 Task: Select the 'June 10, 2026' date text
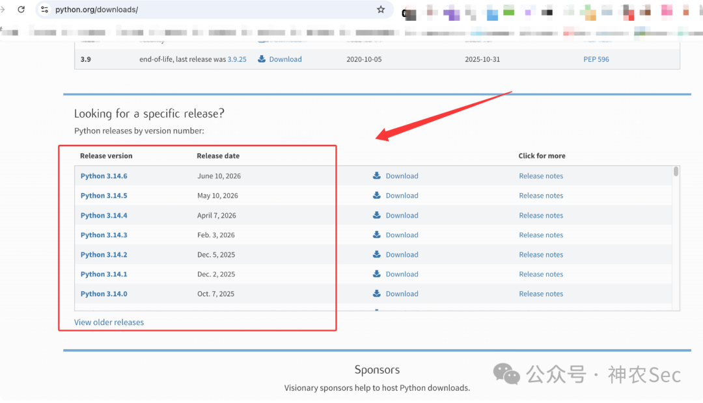click(x=219, y=176)
